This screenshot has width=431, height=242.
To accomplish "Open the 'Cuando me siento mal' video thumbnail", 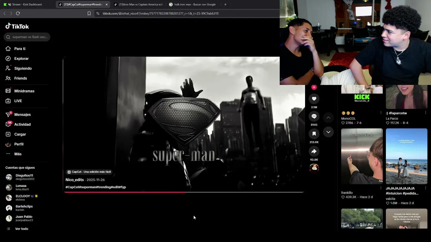I will pyautogui.click(x=406, y=219).
